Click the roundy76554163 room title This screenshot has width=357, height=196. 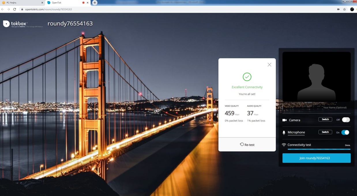click(70, 23)
